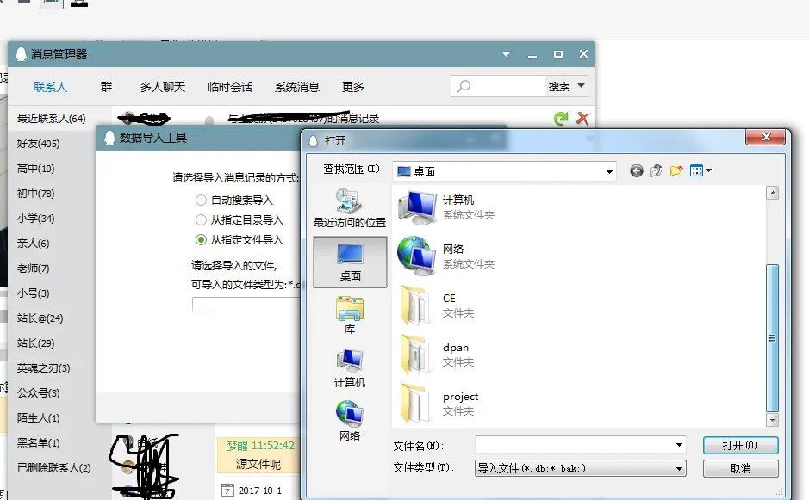Image resolution: width=809 pixels, height=500 pixels.
Task: Click the 打开(O) button
Action: click(740, 445)
